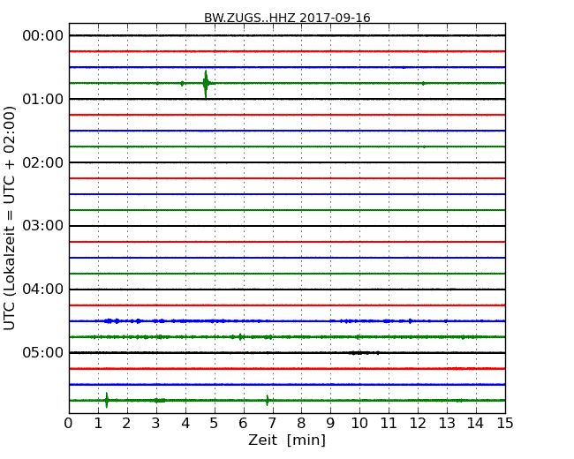Click the blue noisy trace burst near minute 1.5
574x459 pixels.
pyautogui.click(x=111, y=321)
